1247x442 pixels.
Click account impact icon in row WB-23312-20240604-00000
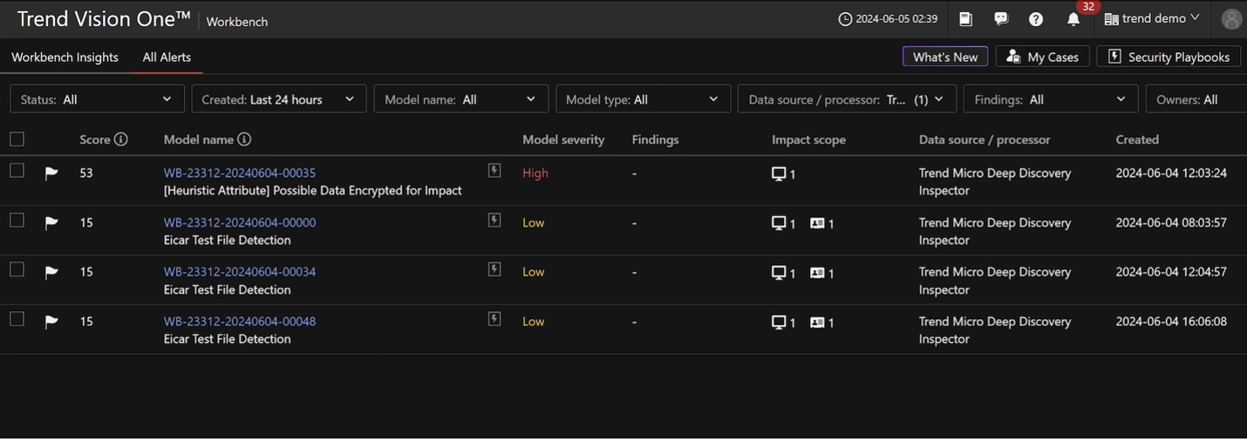(x=817, y=223)
